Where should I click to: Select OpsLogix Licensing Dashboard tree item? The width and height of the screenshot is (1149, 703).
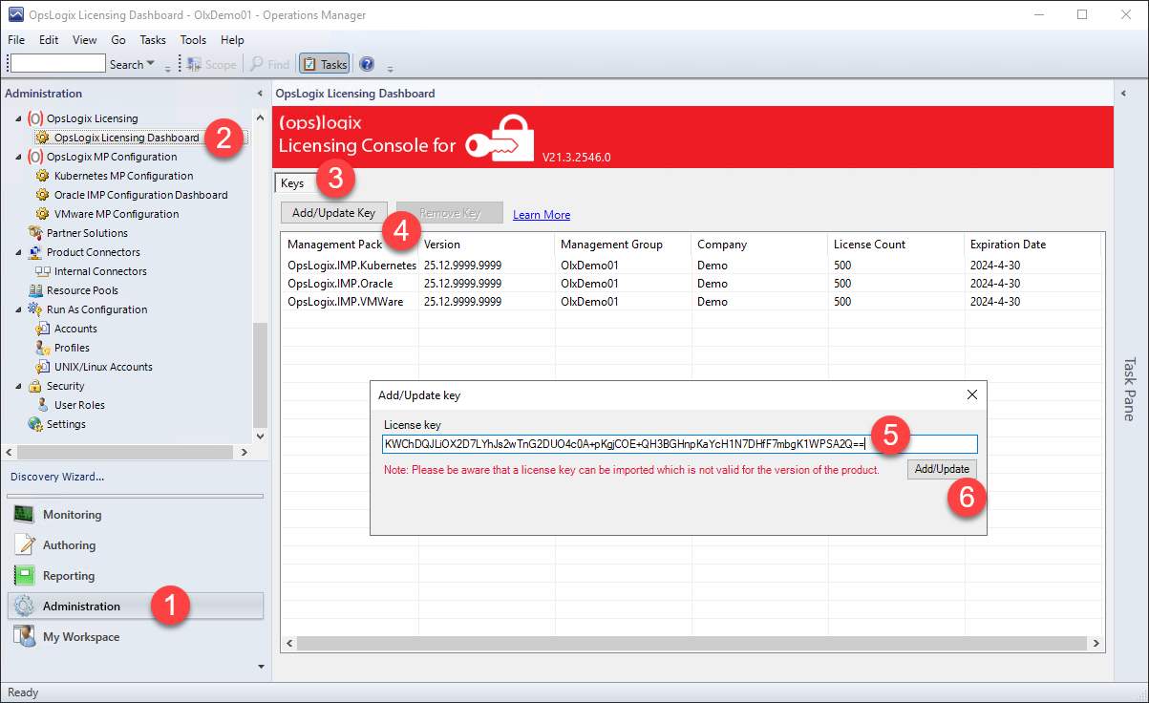[126, 138]
